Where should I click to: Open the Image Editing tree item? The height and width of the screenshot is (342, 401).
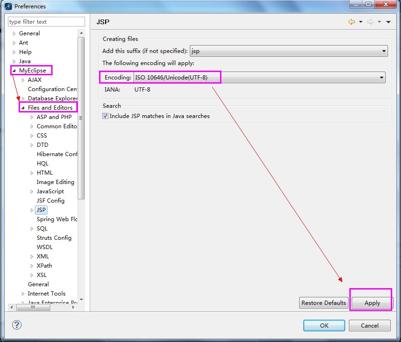55,182
